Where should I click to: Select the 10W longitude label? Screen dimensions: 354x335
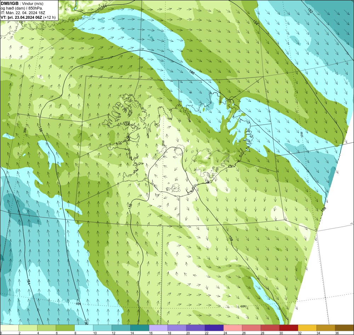coord(301,134)
